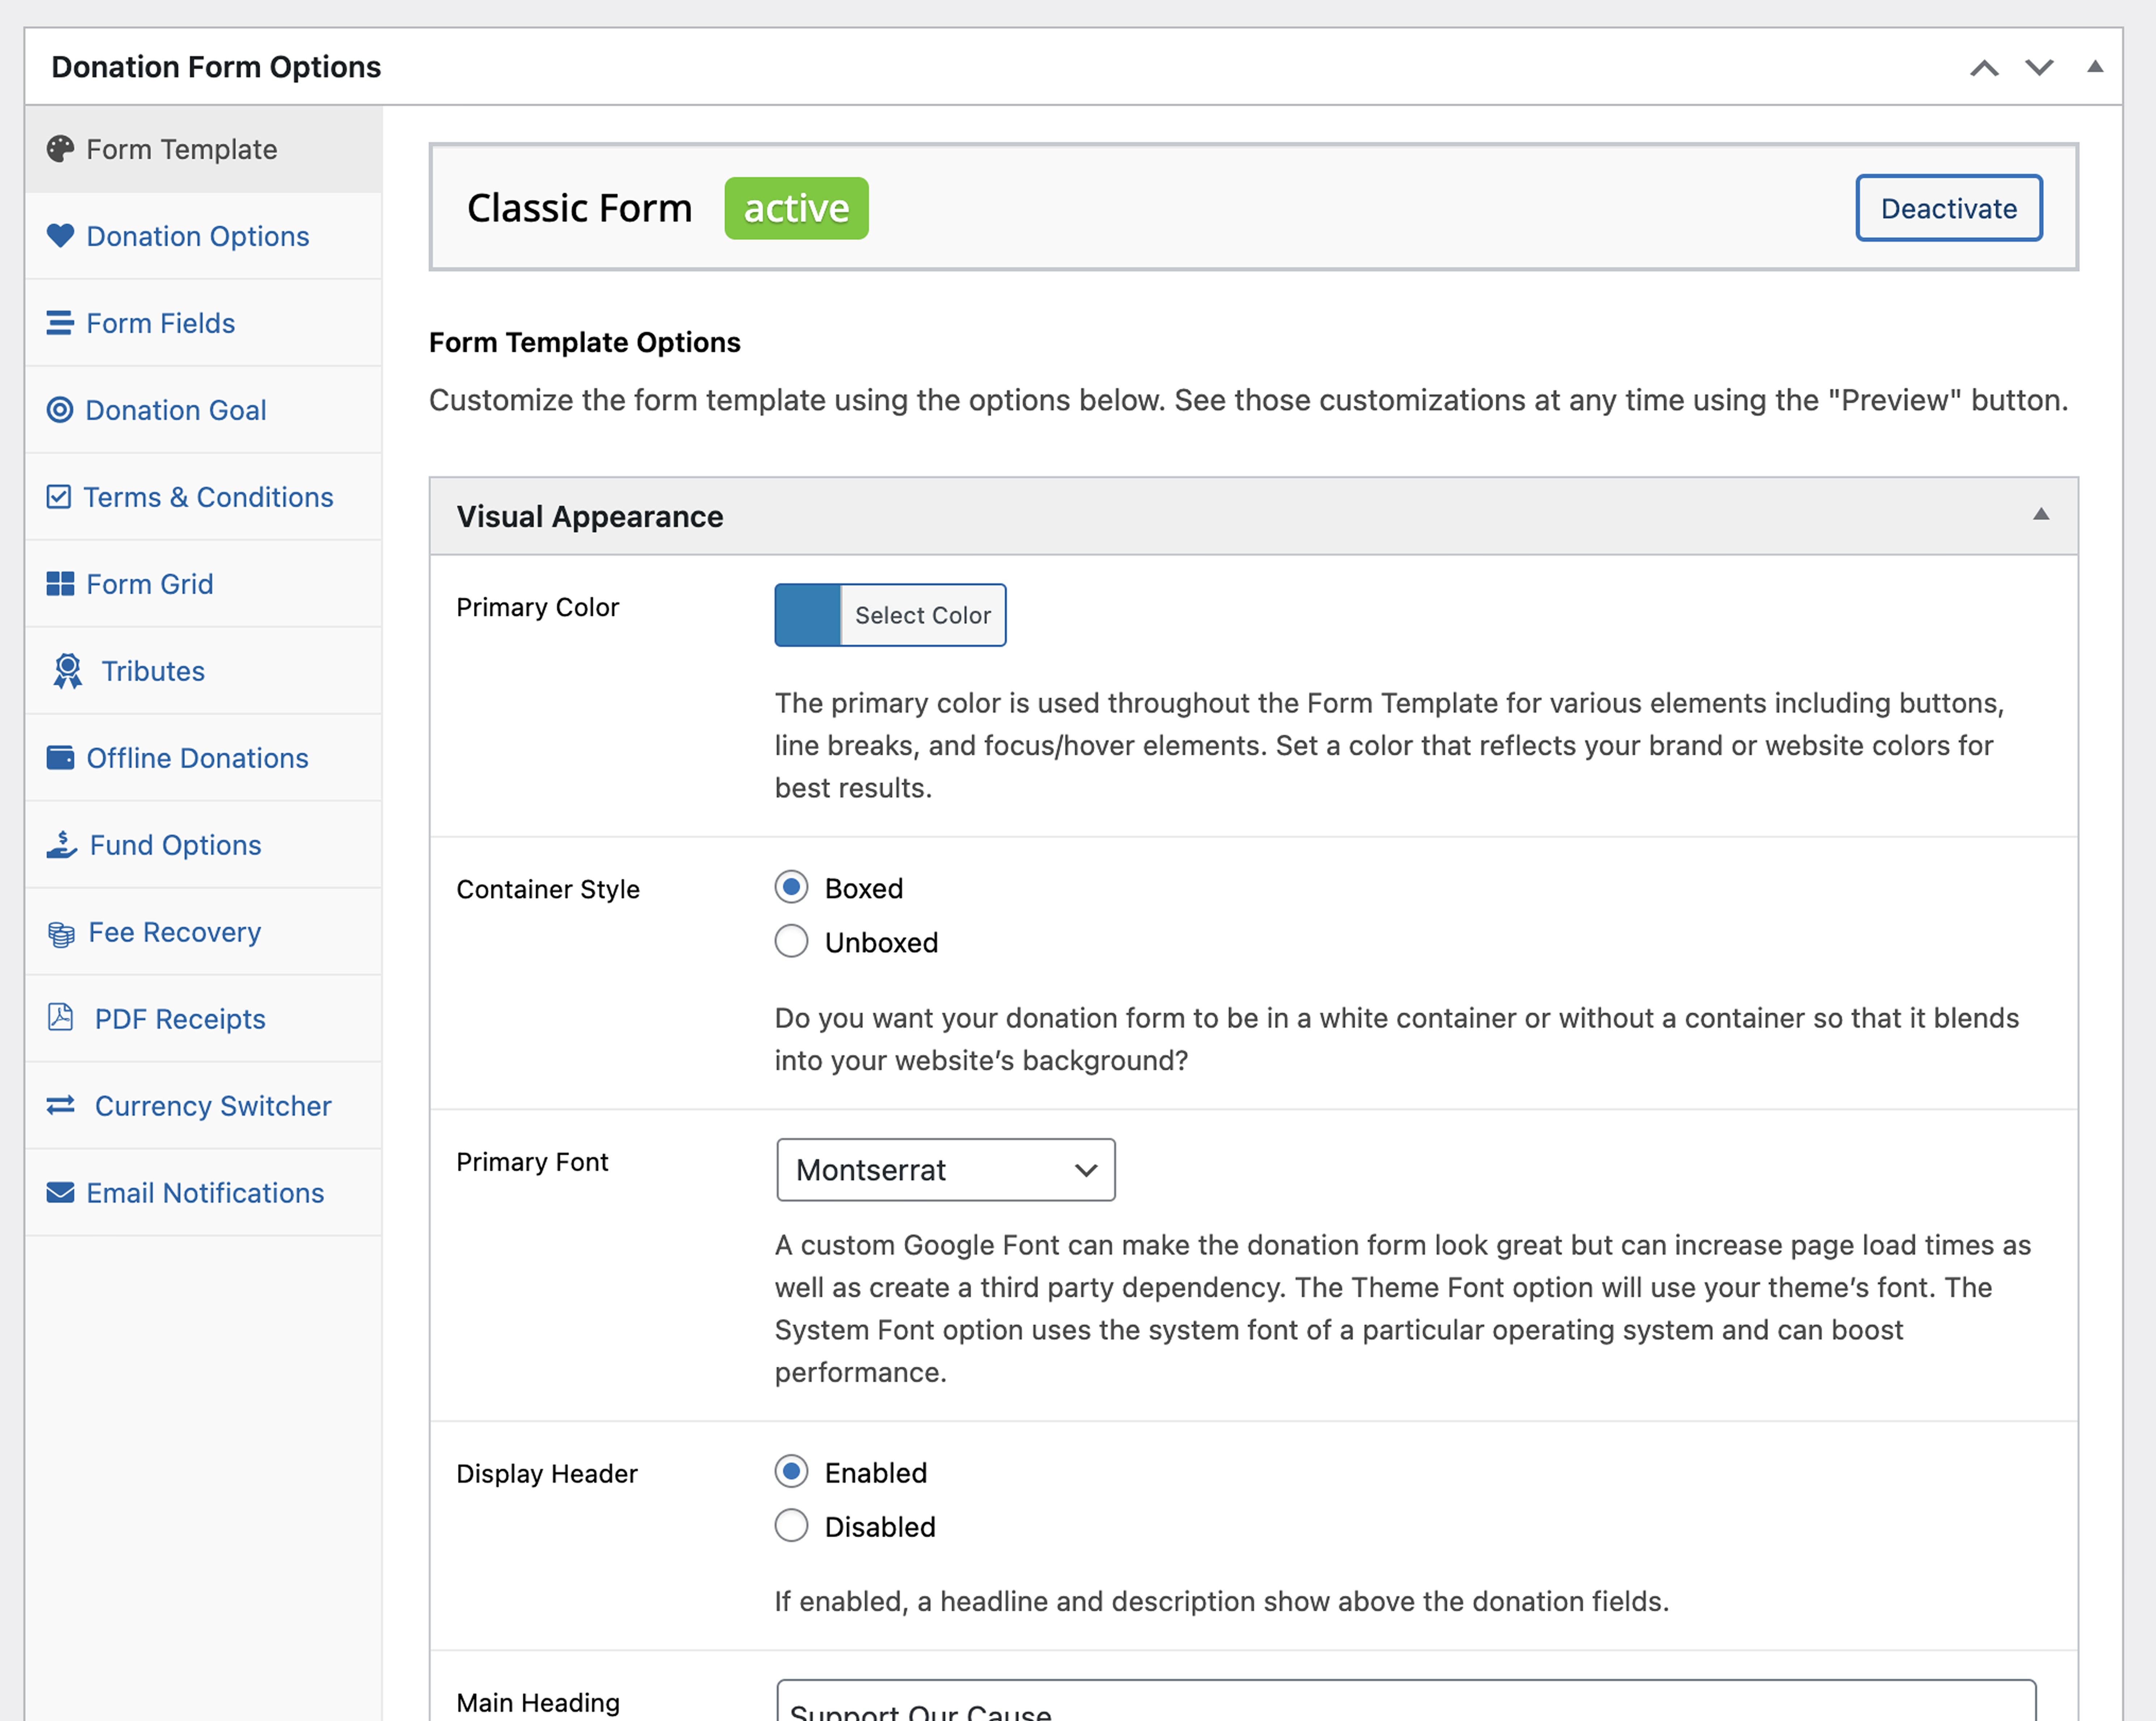
Task: Toggle Donation Form Options panel triangle
Action: (x=2094, y=67)
